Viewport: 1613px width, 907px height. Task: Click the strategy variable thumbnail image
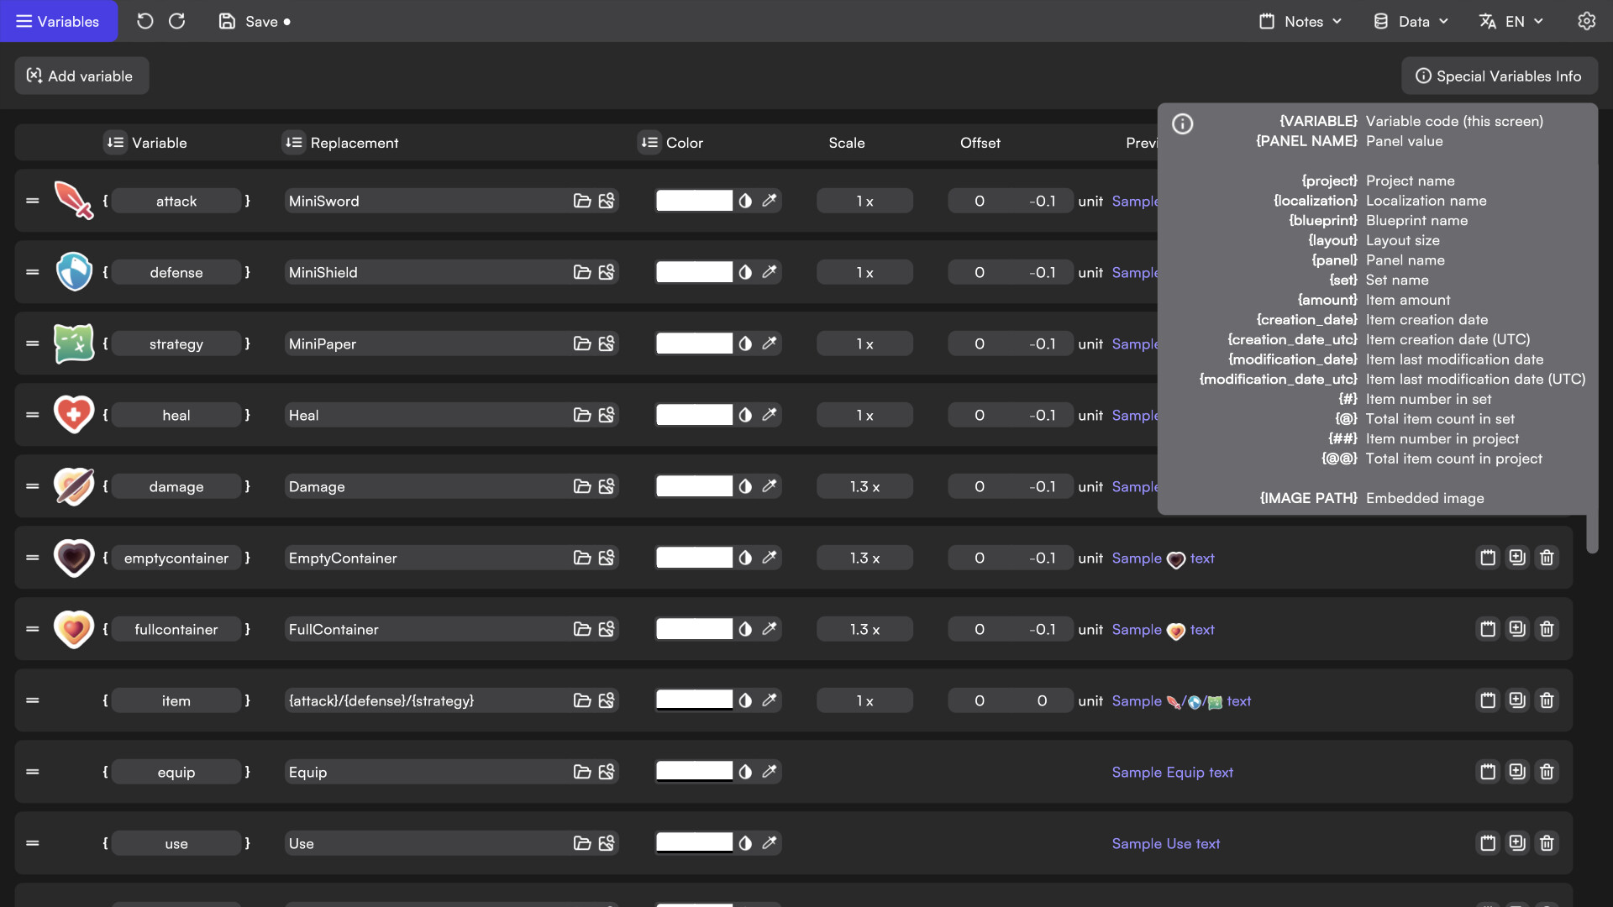tap(74, 343)
